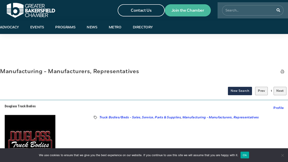Select Programs in the navigation bar

65,27
